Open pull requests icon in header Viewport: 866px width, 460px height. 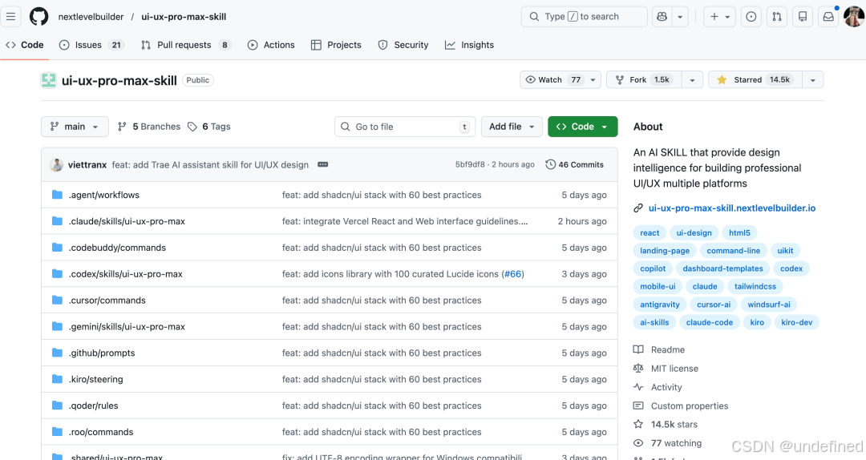pos(777,17)
